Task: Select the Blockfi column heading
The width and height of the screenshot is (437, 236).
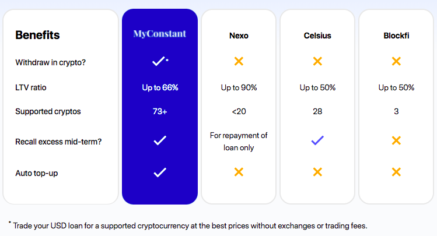Action: click(x=396, y=36)
